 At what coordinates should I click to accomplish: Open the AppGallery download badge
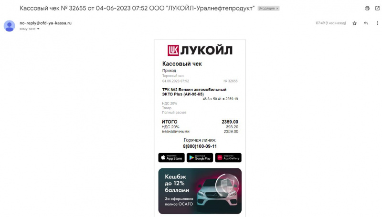click(x=228, y=158)
